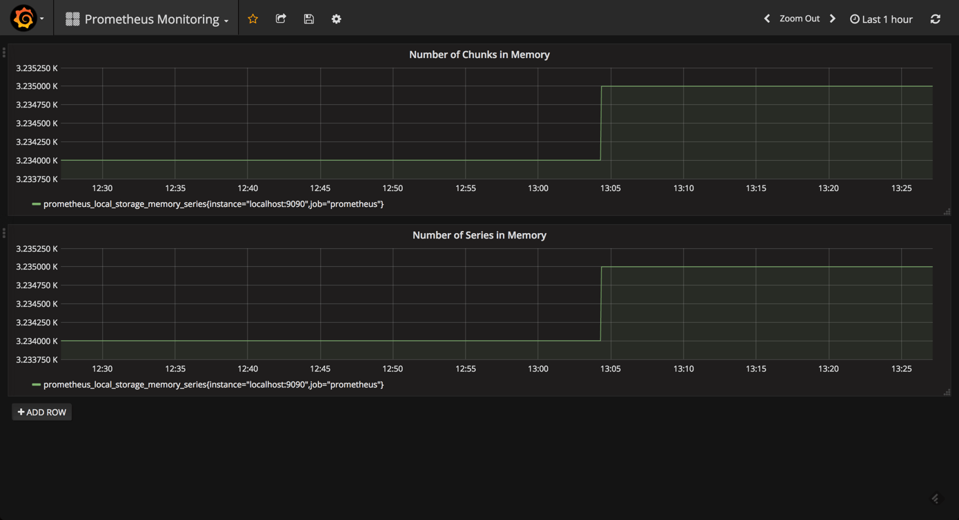This screenshot has height=520, width=959.
Task: Open the dashboards grid icon next to title
Action: pos(71,19)
